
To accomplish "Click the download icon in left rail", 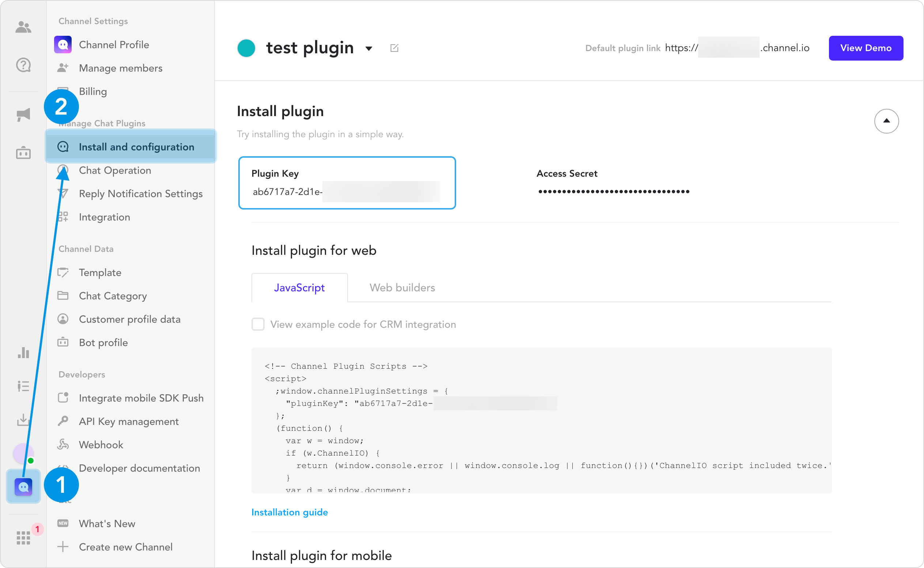I will (x=23, y=420).
